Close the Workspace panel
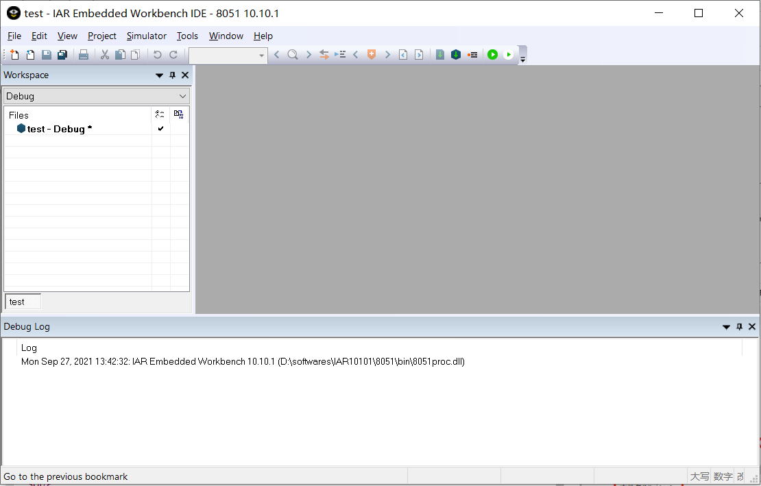This screenshot has height=486, width=761. click(x=185, y=75)
